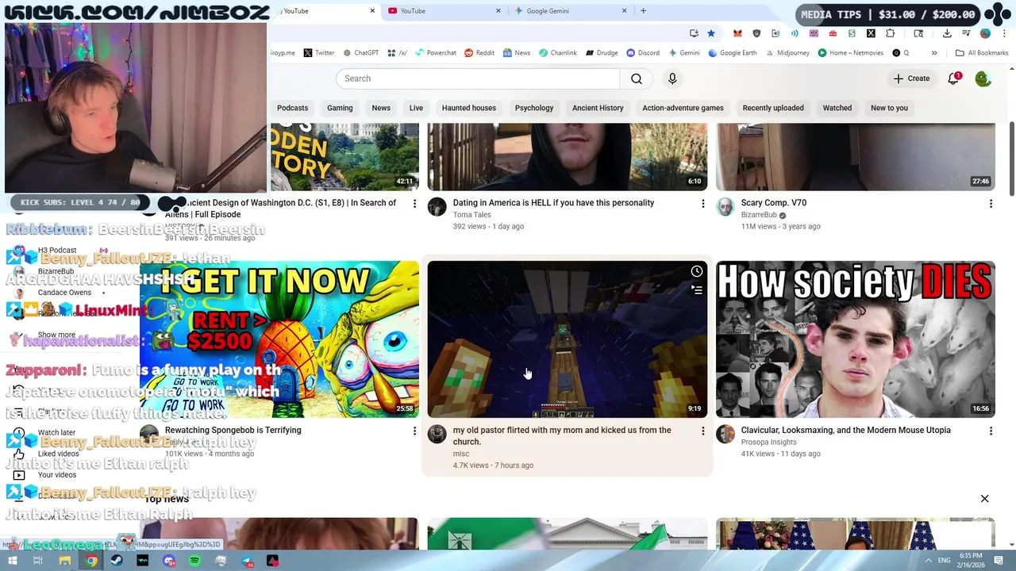Open more options for Scary Comp. V70
Screen dimensions: 1016x571
(x=991, y=204)
